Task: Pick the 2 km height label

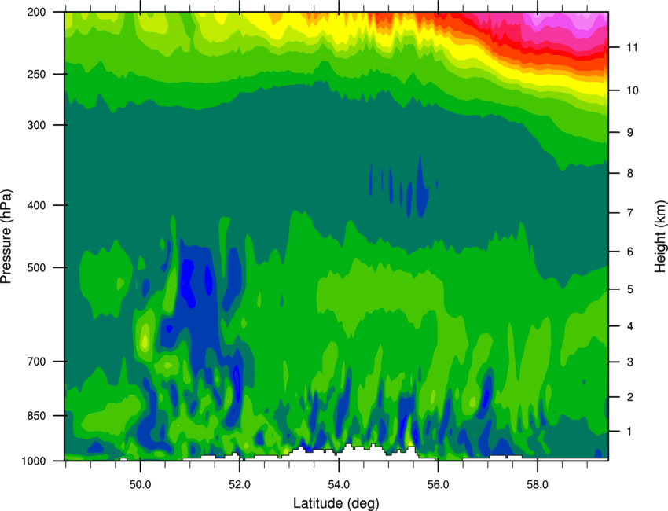Action: point(630,397)
